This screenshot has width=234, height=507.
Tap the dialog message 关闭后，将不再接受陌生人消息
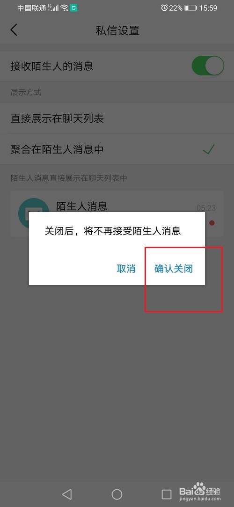point(112,231)
